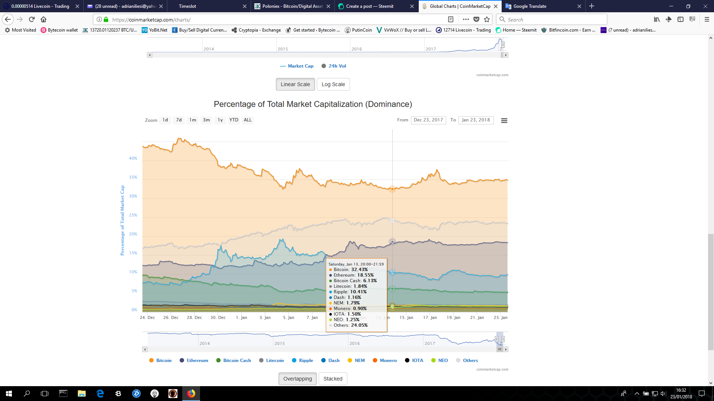Open the Cryptopia - Exchange bookmark
This screenshot has width=714, height=401.
tap(256, 30)
